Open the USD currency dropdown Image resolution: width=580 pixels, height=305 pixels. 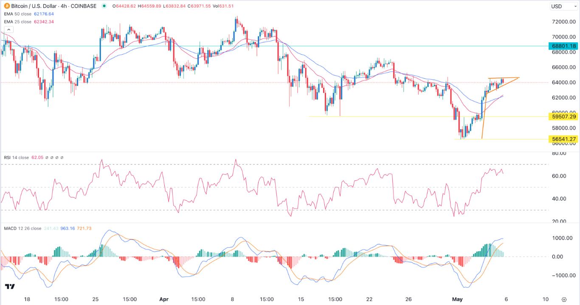tap(557, 6)
